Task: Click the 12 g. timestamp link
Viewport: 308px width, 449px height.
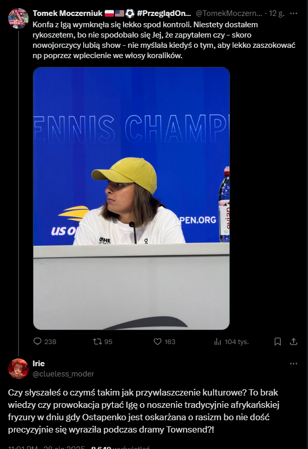Action: point(277,13)
